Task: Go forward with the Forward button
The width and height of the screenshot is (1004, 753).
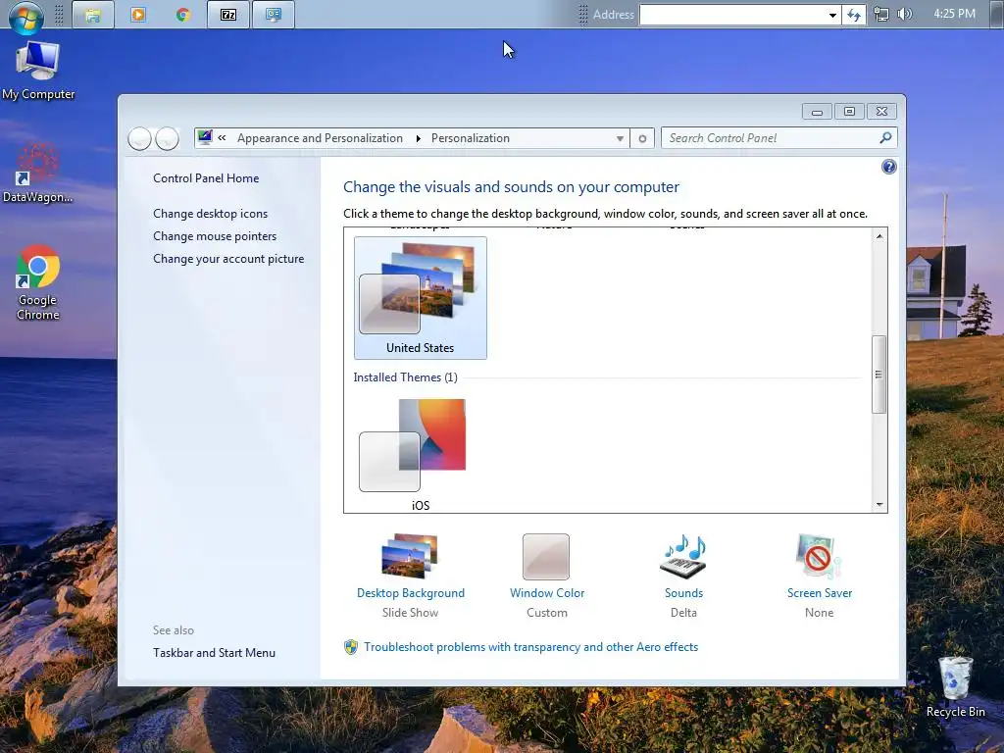Action: click(x=167, y=138)
